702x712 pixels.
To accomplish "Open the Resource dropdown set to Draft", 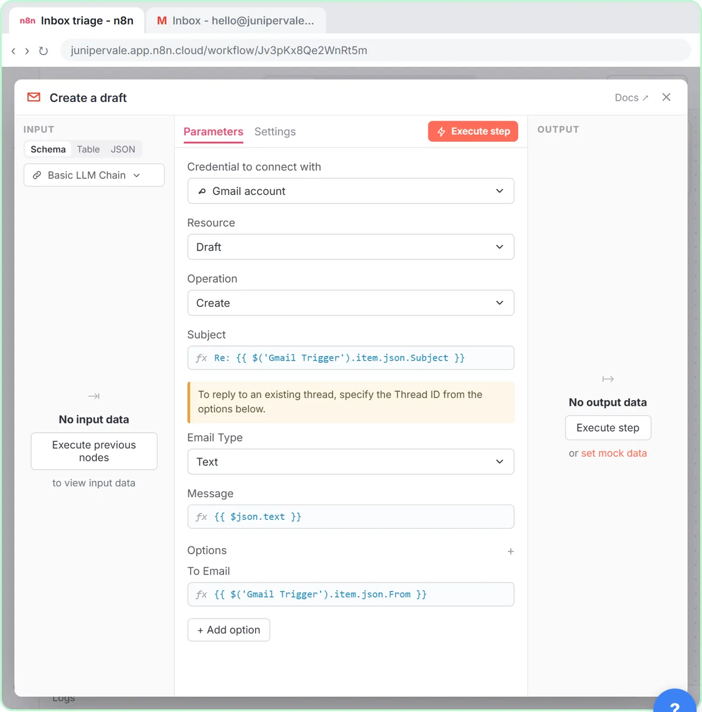I will click(351, 247).
